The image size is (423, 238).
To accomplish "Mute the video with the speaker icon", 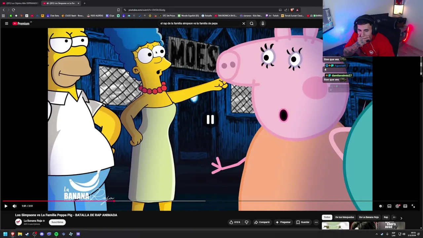I will point(15,206).
